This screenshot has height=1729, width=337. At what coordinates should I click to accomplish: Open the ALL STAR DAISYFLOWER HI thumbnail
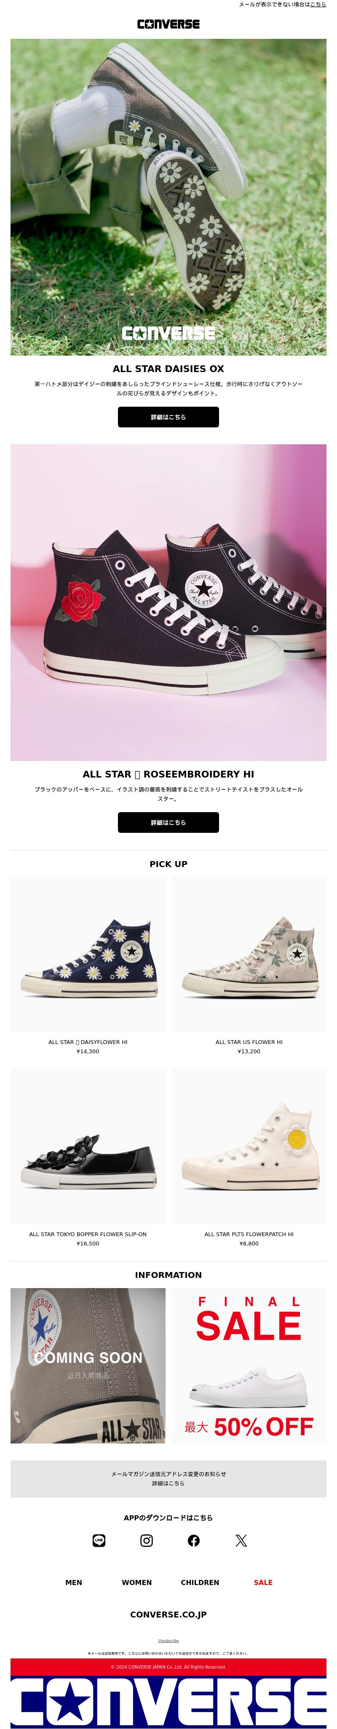pos(88,954)
